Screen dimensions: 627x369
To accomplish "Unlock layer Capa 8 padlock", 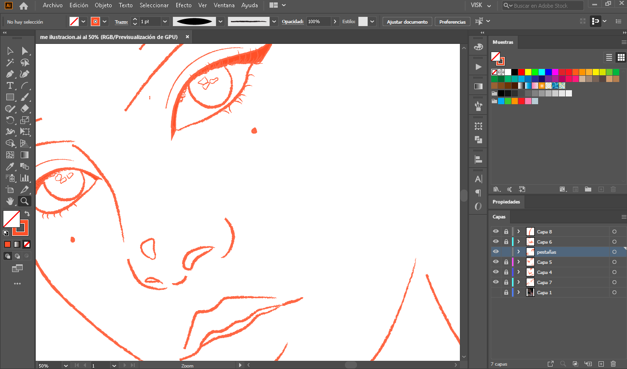I will [x=506, y=232].
